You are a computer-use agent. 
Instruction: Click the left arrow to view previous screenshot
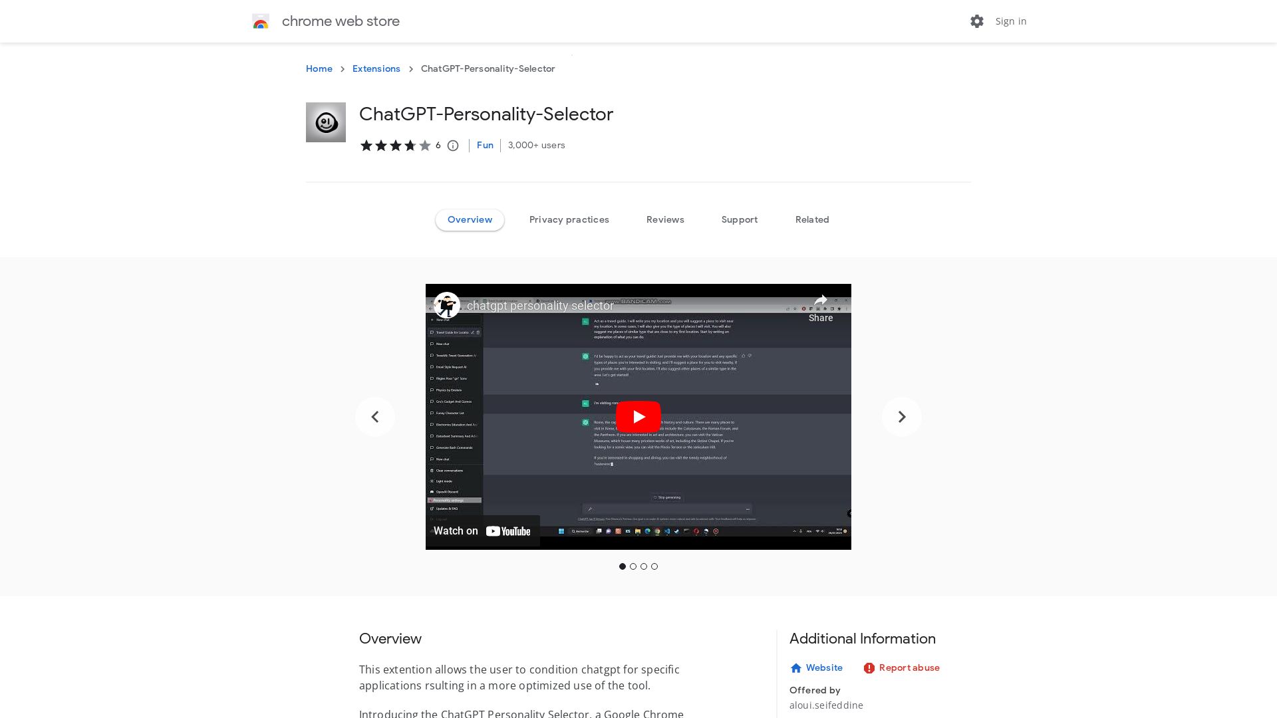(375, 417)
